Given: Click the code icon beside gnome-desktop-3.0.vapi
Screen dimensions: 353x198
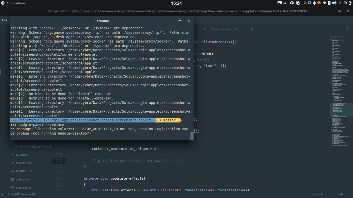Looking at the screenshot, I should point(17,146).
